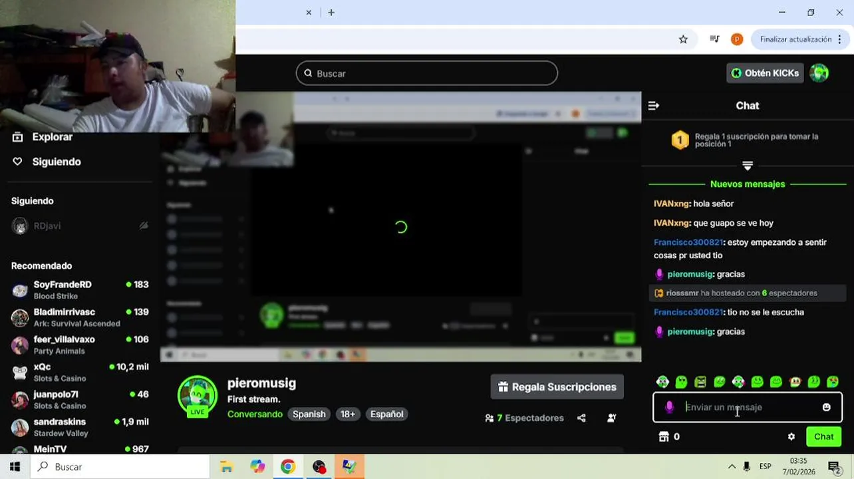The image size is (854, 479).
Task: Click the purple microphone badge in message box
Action: (669, 407)
